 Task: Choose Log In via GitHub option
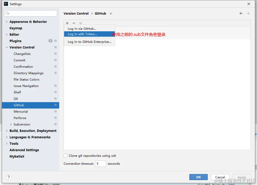90,28
